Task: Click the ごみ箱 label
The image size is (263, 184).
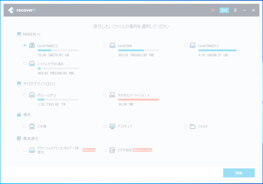Action: click(x=42, y=126)
